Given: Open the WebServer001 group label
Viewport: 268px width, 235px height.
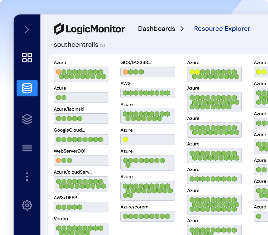Looking at the screenshot, I should click(x=69, y=151).
